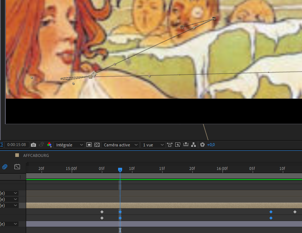This screenshot has width=302, height=233.
Task: Click the 15:00f mark on time ruler
Action: 71,168
